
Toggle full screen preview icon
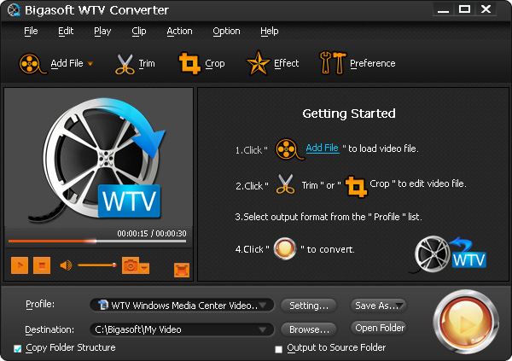tap(182, 270)
